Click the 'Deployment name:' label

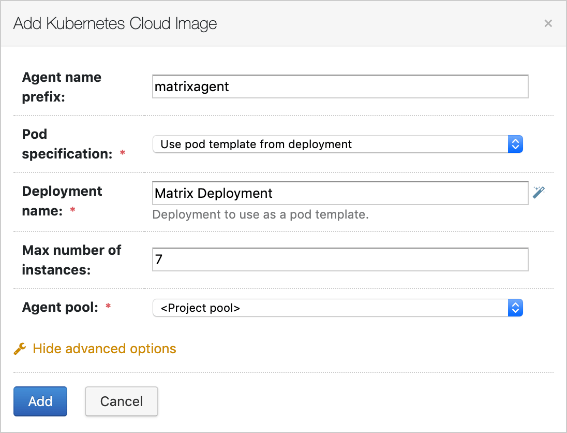coord(62,201)
